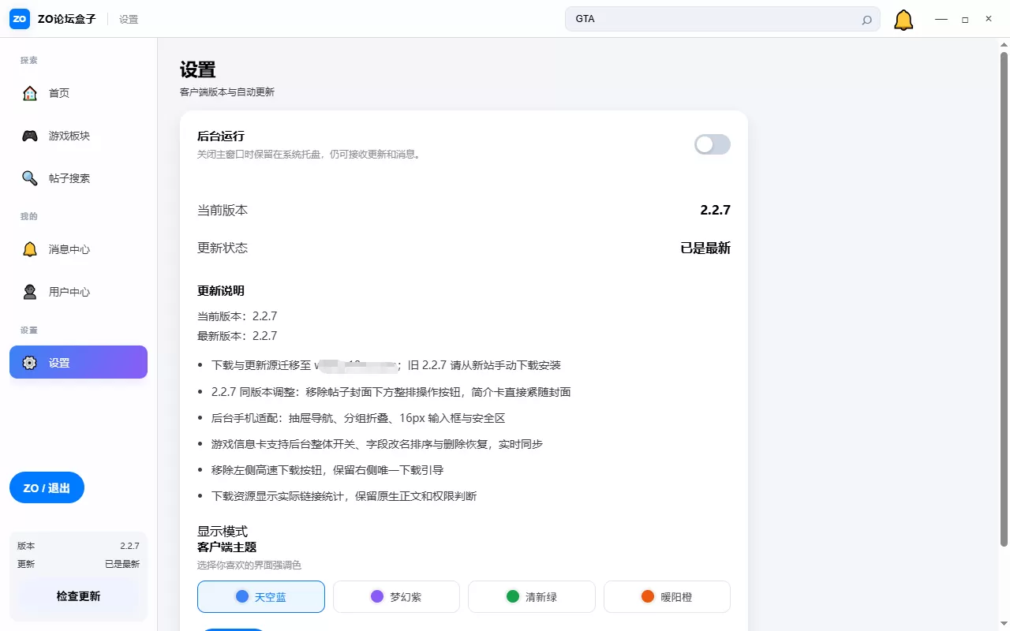The height and width of the screenshot is (631, 1010).
Task: Click the 显示模式 heading
Action: pos(223,532)
